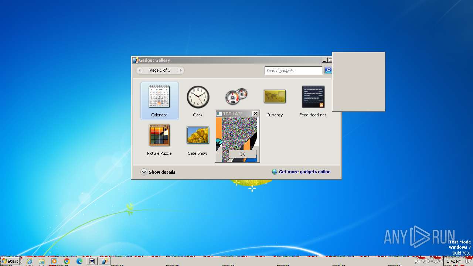
Task: Open Windows Explorer folder from taskbar
Action: point(42,261)
